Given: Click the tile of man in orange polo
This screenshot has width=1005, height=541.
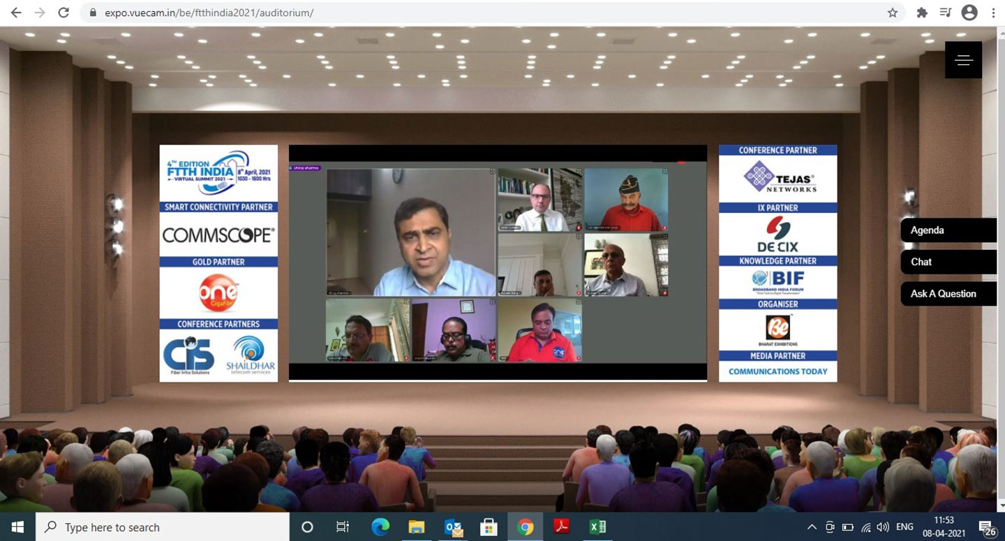Looking at the screenshot, I should tap(540, 330).
